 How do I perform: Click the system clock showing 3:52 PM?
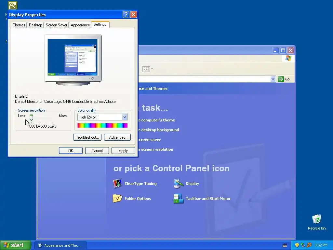coord(321,245)
